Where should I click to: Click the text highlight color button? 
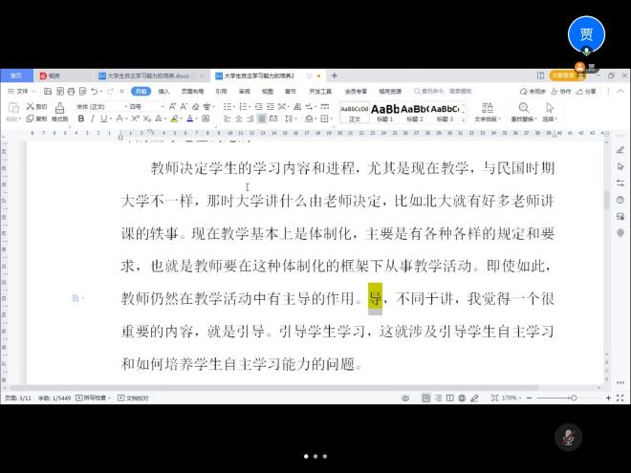point(176,118)
